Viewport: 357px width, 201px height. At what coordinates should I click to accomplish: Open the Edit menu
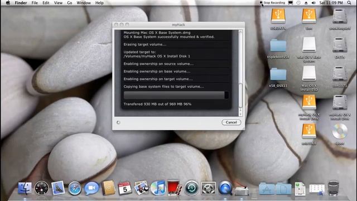point(46,3)
